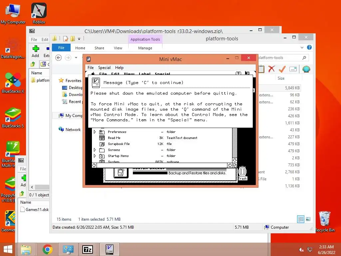Select the Read Me document icon
Viewport: 341px width, 256px height.
tap(102, 138)
